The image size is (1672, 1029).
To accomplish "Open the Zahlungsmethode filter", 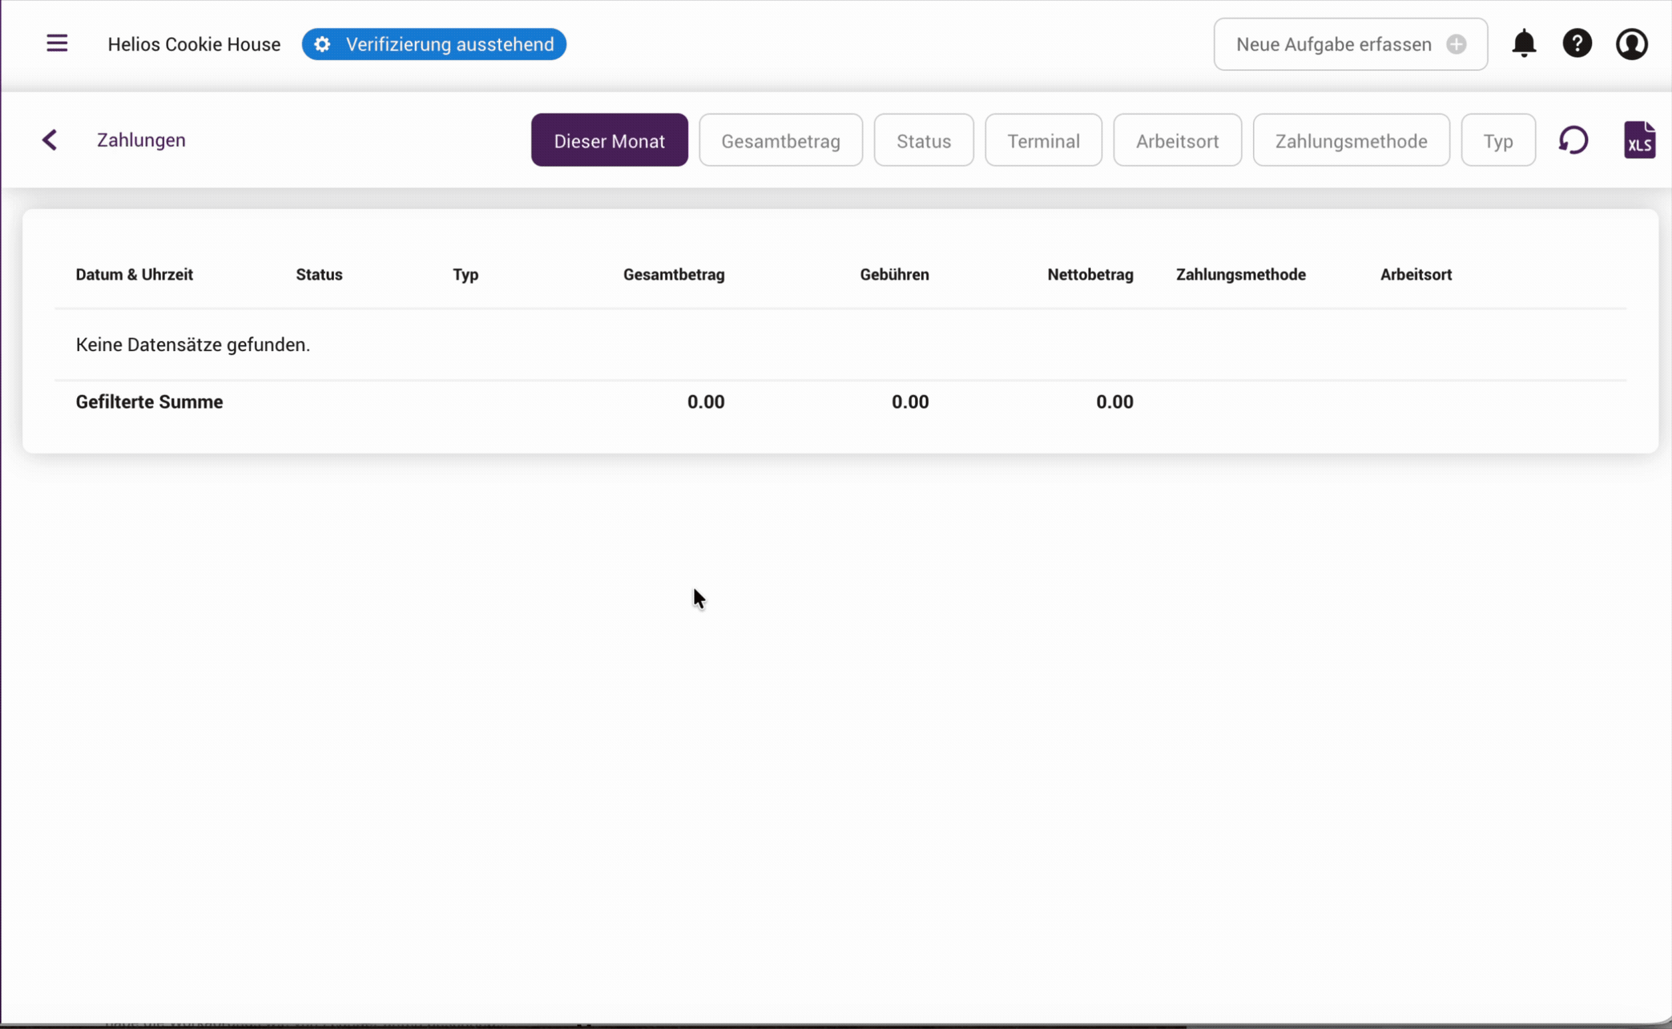I will 1351,140.
